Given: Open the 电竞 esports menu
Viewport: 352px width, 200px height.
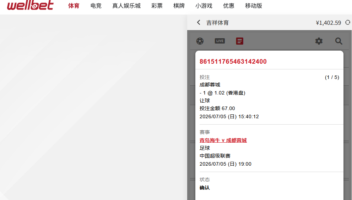Looking at the screenshot, I should tap(96, 6).
